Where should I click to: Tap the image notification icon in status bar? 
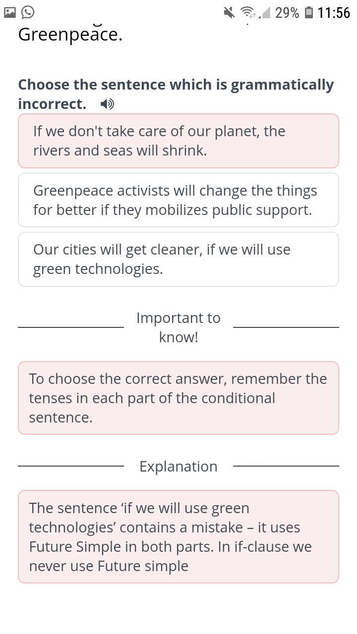pos(10,12)
